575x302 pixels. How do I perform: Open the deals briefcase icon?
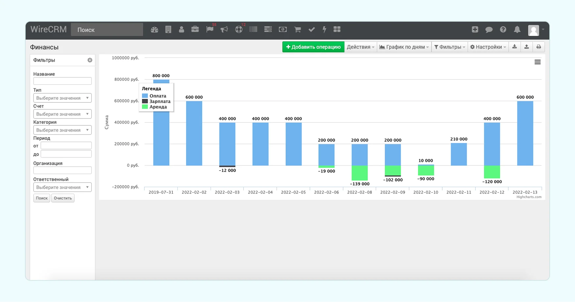[195, 30]
